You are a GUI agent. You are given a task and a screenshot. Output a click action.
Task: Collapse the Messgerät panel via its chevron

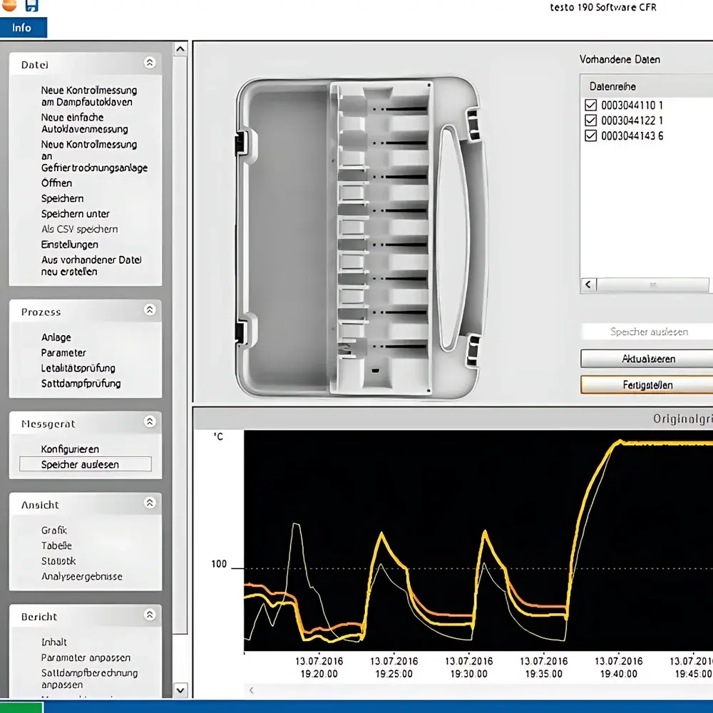point(150,421)
